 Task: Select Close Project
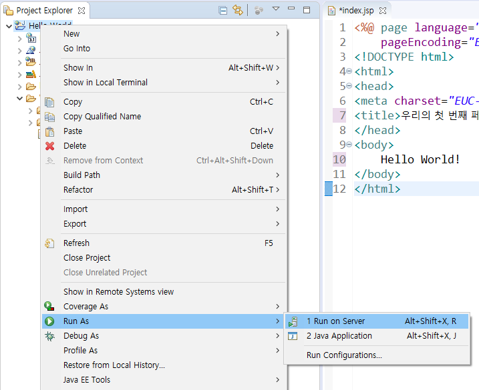click(x=164, y=257)
